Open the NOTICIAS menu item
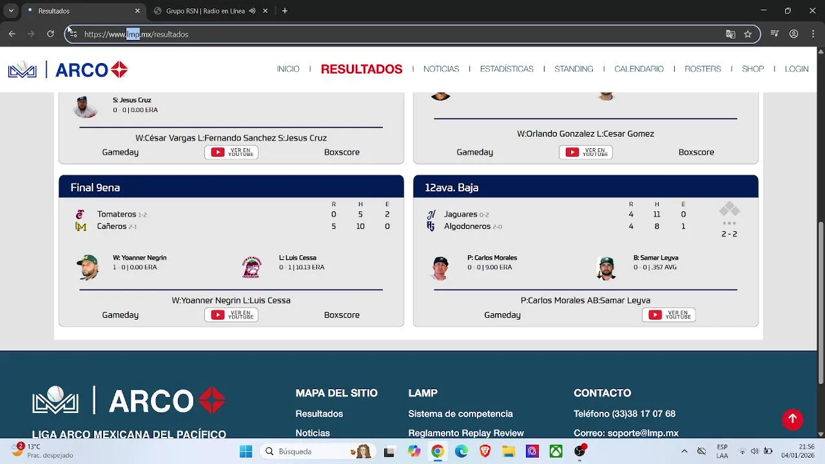 tap(442, 69)
